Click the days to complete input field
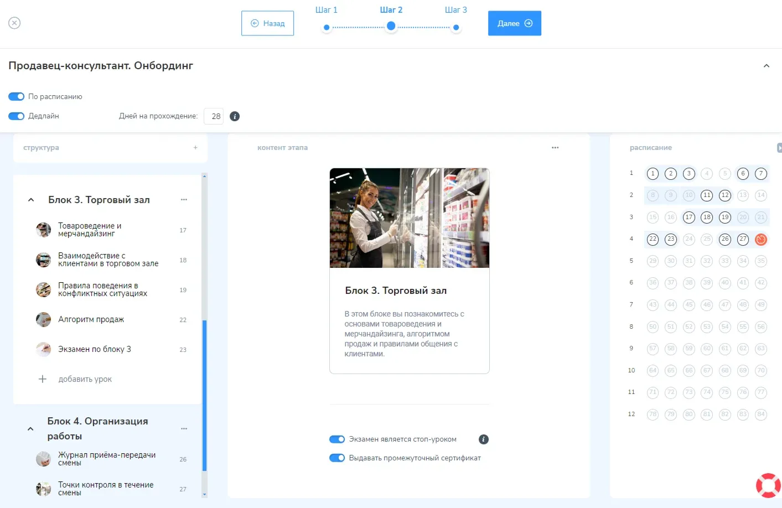 [x=214, y=116]
